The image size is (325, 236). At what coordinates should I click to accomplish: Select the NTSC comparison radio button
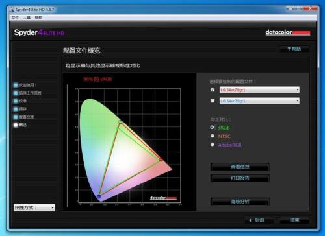click(213, 136)
